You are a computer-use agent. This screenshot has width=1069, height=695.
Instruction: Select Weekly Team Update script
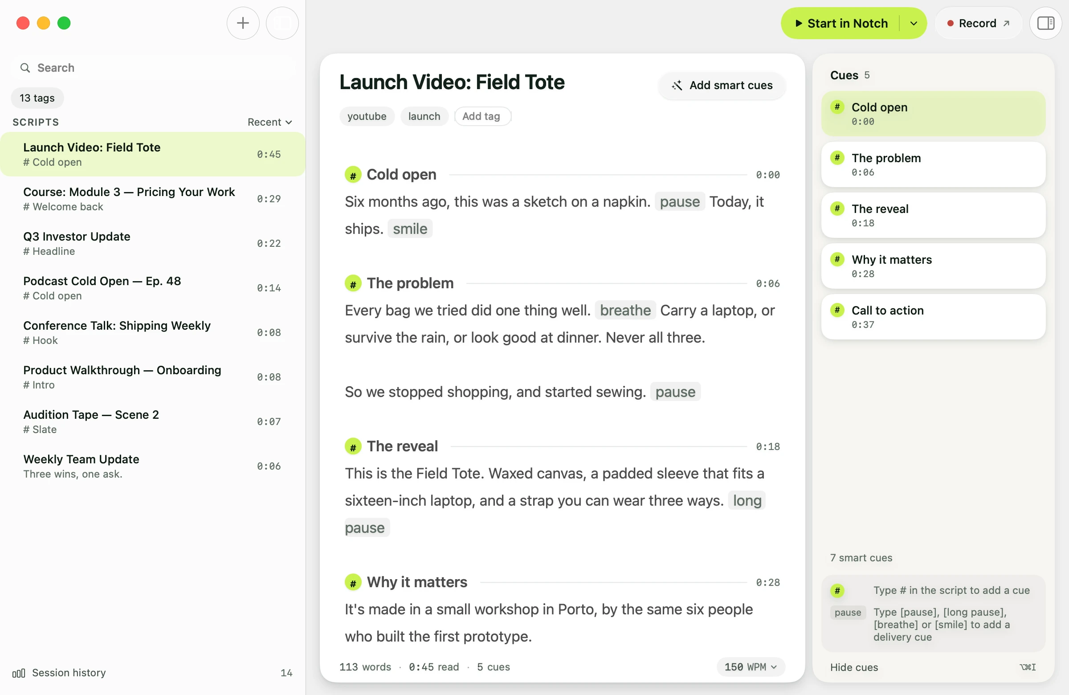click(x=153, y=466)
